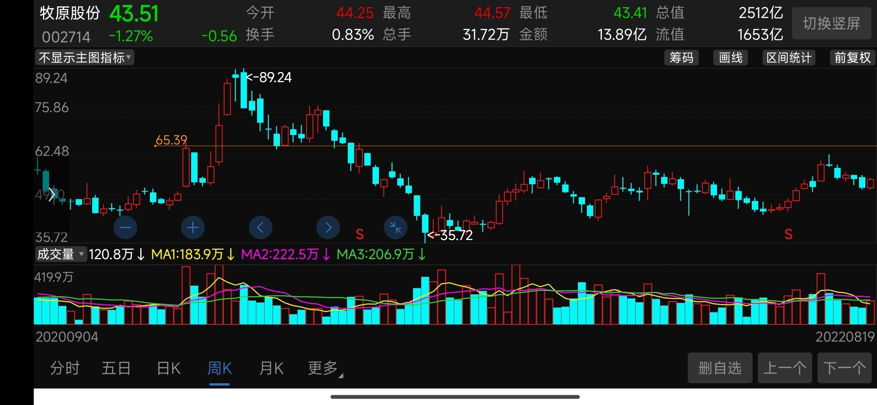
Task: Open the 前复权 adjustment selector
Action: click(x=852, y=58)
